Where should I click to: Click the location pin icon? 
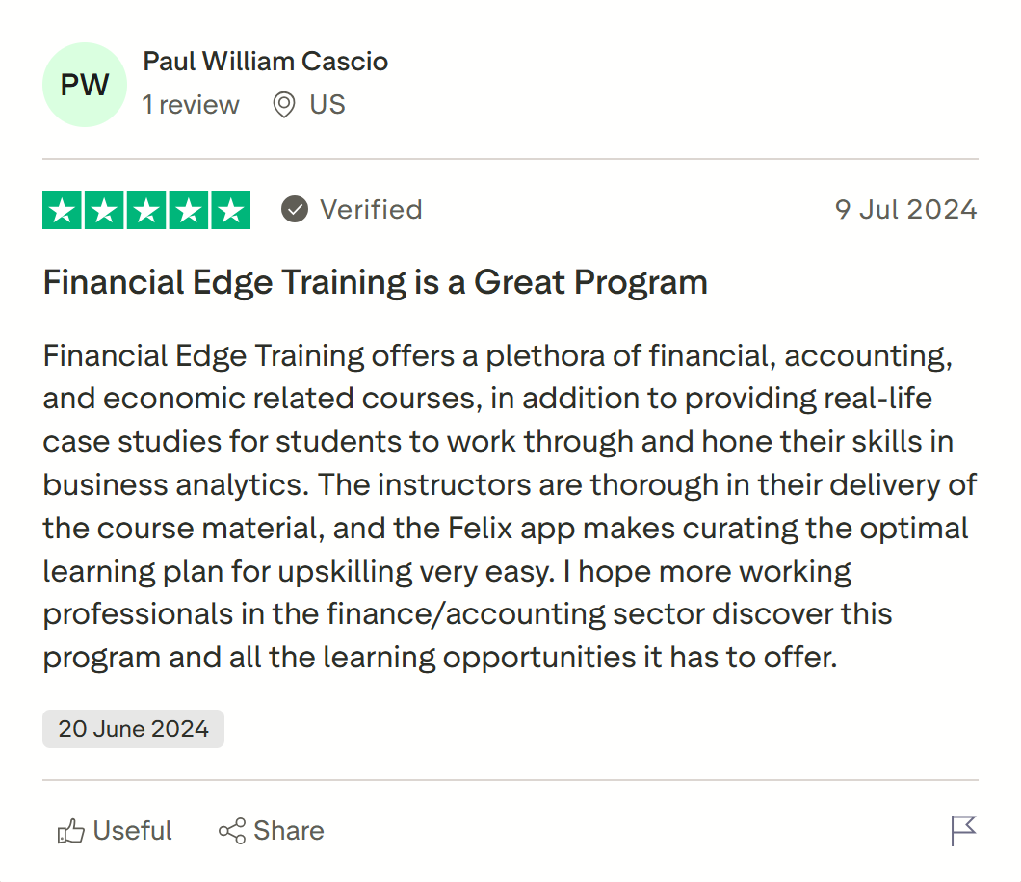point(283,105)
